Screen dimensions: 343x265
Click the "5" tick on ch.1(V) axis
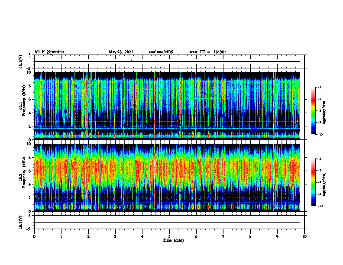[30, 55]
